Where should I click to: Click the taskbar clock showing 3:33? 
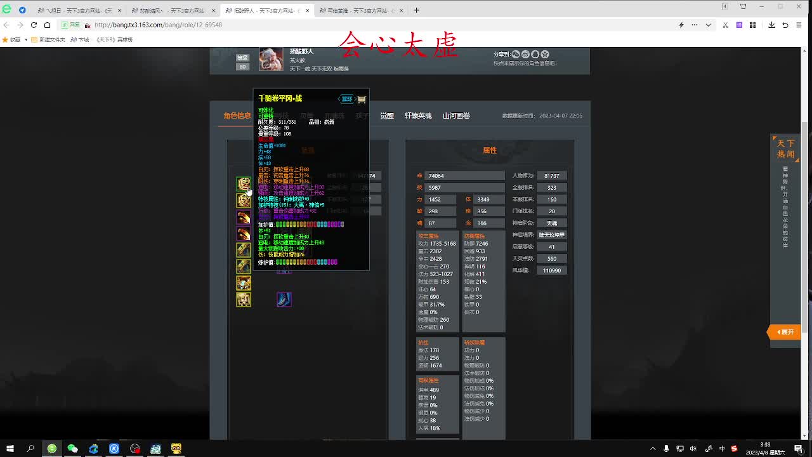coord(766,449)
